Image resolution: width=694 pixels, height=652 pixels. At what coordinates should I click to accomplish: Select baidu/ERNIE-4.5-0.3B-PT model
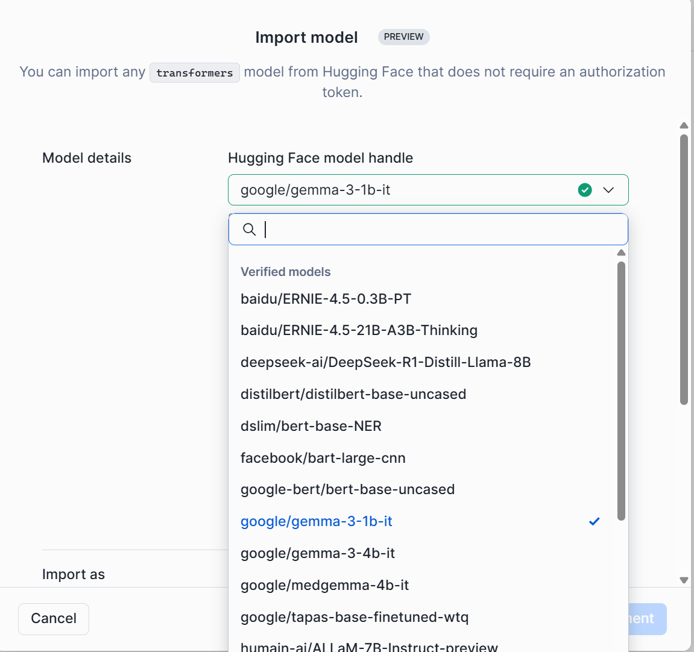coord(326,299)
